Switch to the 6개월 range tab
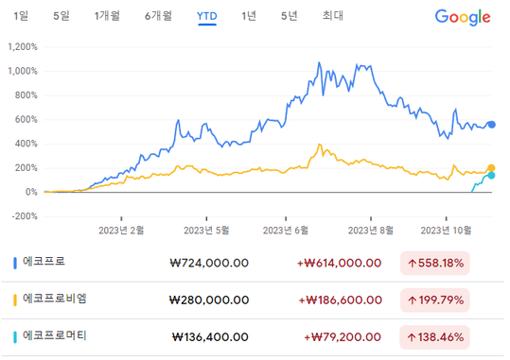The width and height of the screenshot is (510, 360). coord(158,16)
